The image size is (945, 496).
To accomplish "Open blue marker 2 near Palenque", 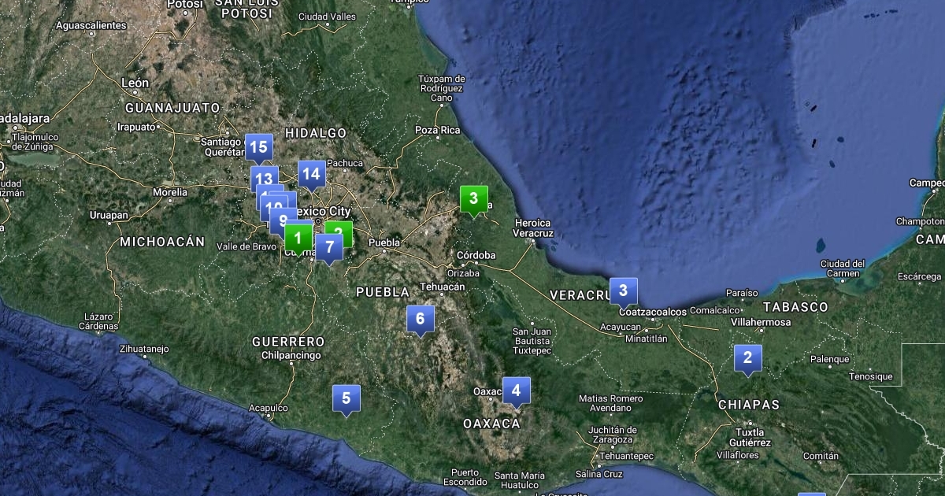I will pyautogui.click(x=747, y=359).
